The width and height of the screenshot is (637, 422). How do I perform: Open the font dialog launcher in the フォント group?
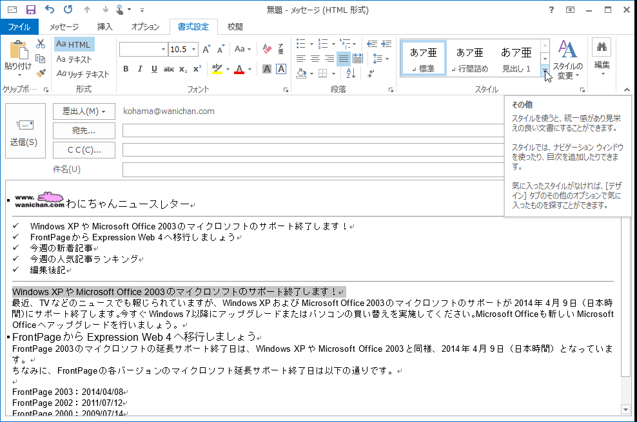[x=286, y=90]
